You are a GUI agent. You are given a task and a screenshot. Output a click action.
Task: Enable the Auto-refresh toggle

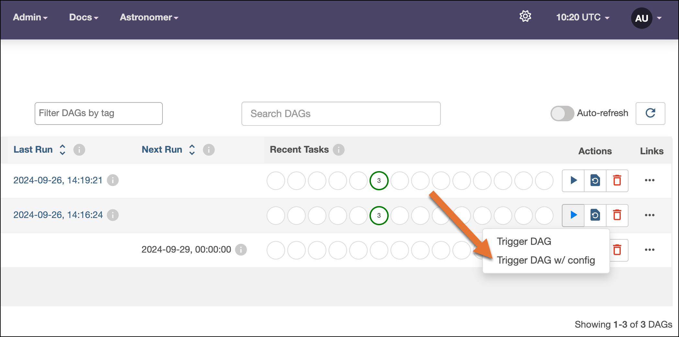tap(562, 114)
